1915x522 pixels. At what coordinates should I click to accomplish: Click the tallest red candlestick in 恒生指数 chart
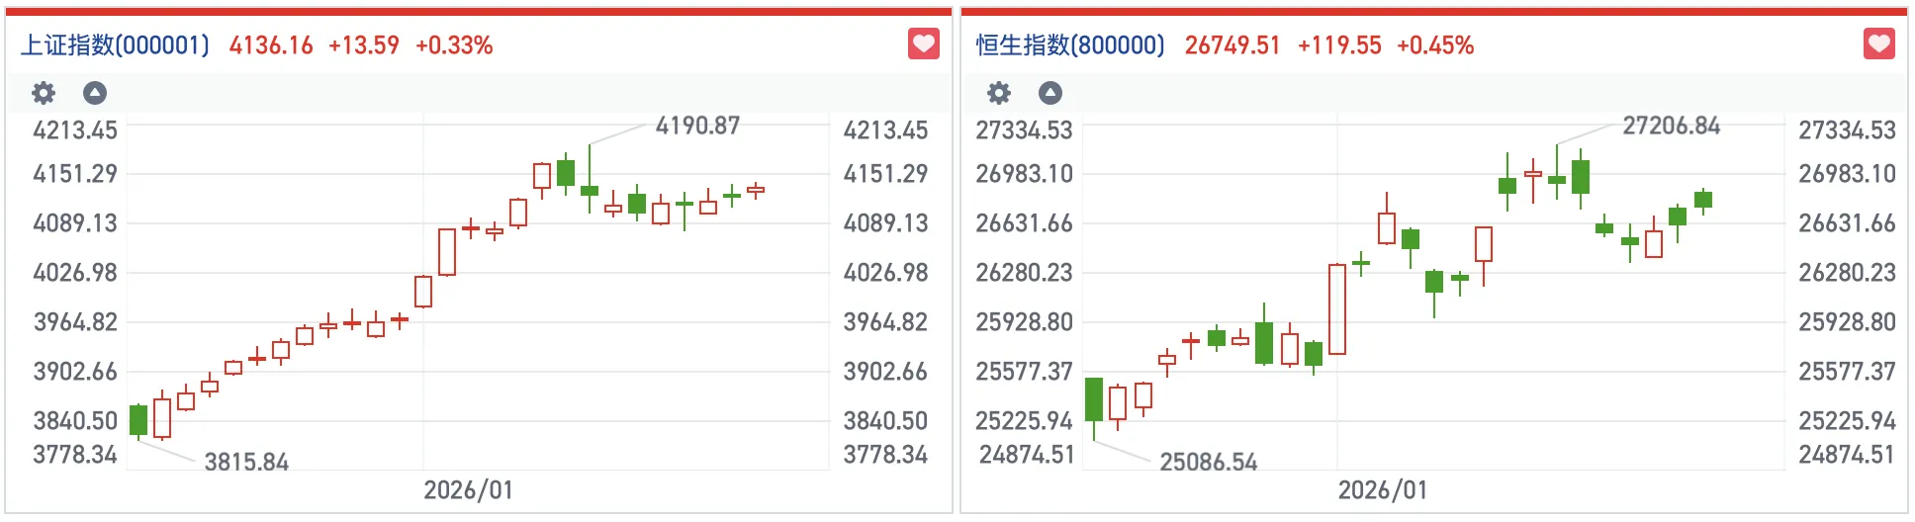(1337, 308)
